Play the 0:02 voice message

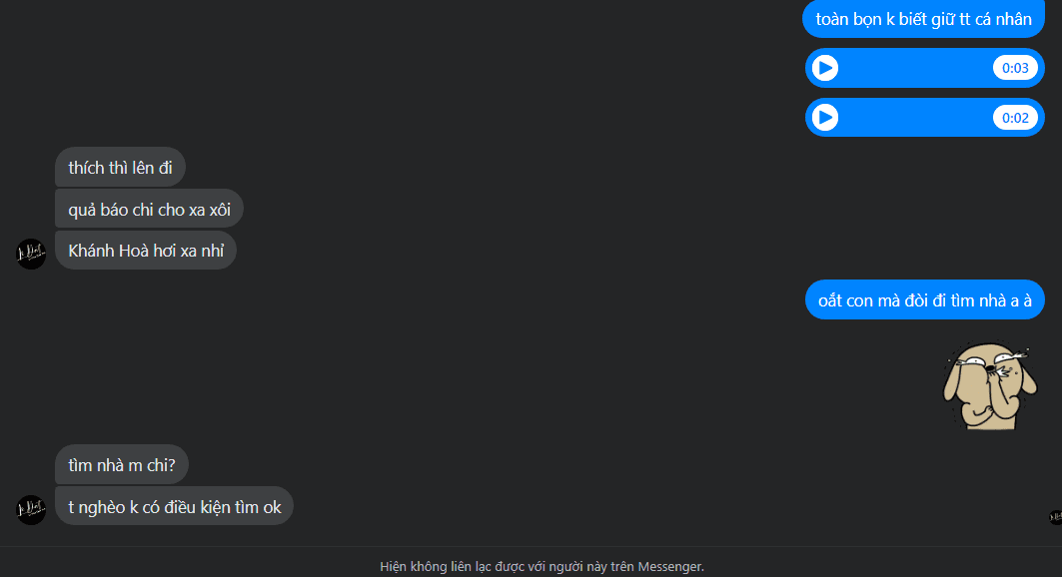(x=825, y=118)
